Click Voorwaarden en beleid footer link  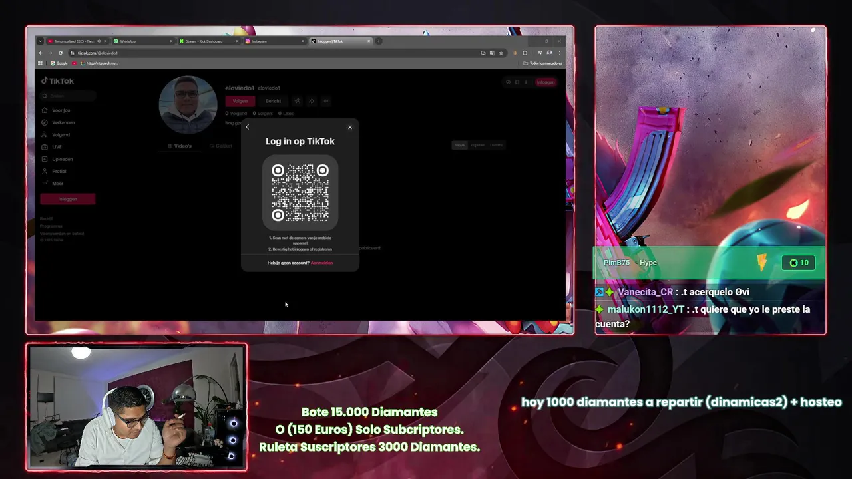tap(62, 233)
